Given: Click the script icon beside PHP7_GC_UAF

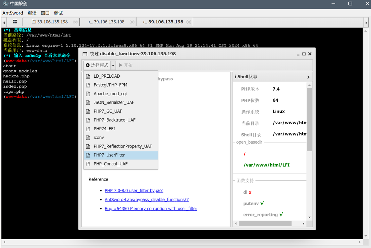Looking at the screenshot, I should click(88, 111).
